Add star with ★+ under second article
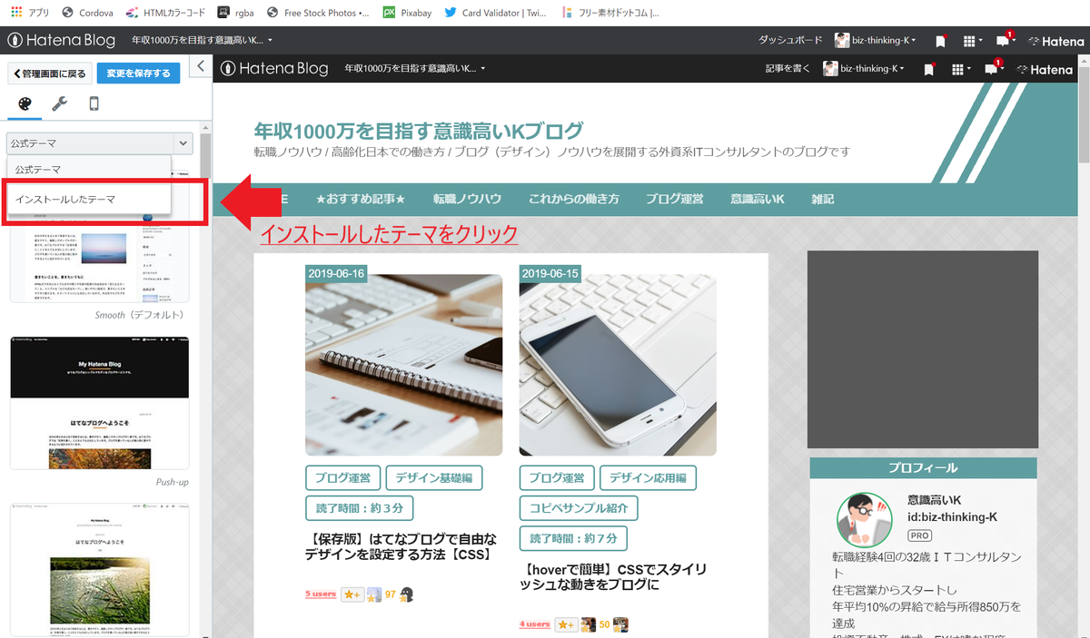This screenshot has height=638, width=1090. coord(567,624)
